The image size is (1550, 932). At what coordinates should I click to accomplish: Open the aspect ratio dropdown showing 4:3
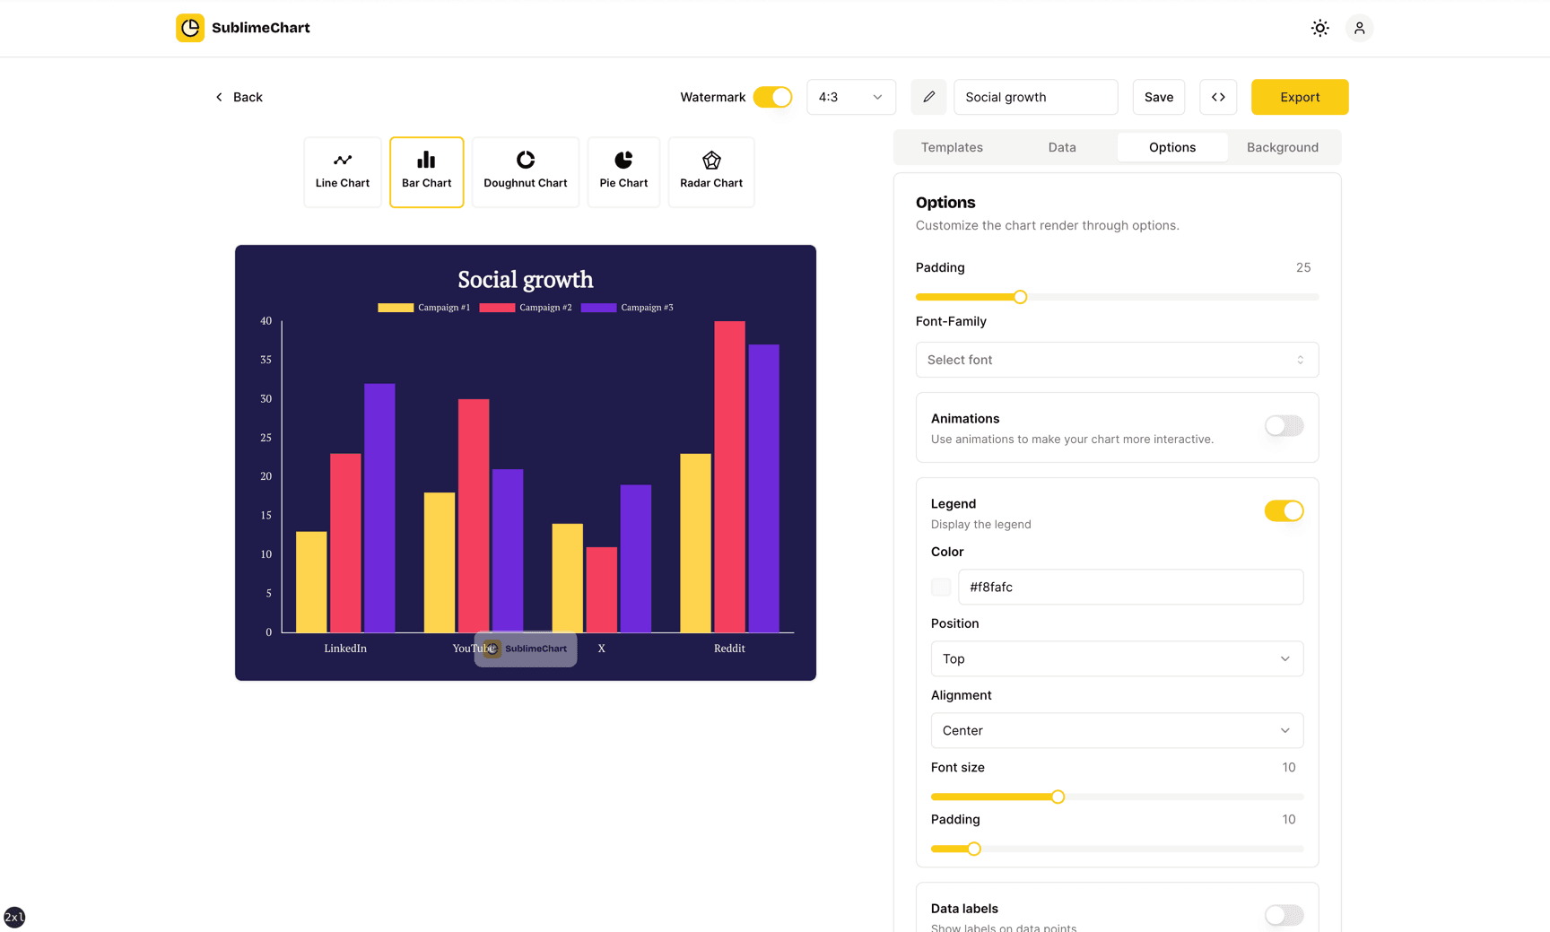[850, 97]
